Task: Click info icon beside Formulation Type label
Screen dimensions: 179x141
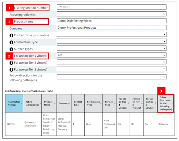Action: [x=11, y=42]
